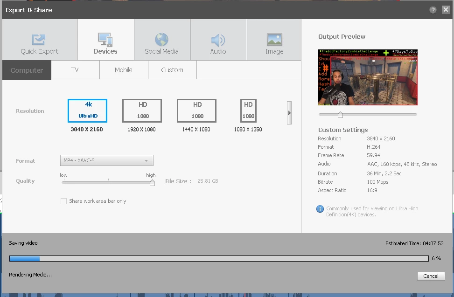Viewport: 454px width, 297px height.
Task: Click the Social Media globe icon
Action: [161, 40]
